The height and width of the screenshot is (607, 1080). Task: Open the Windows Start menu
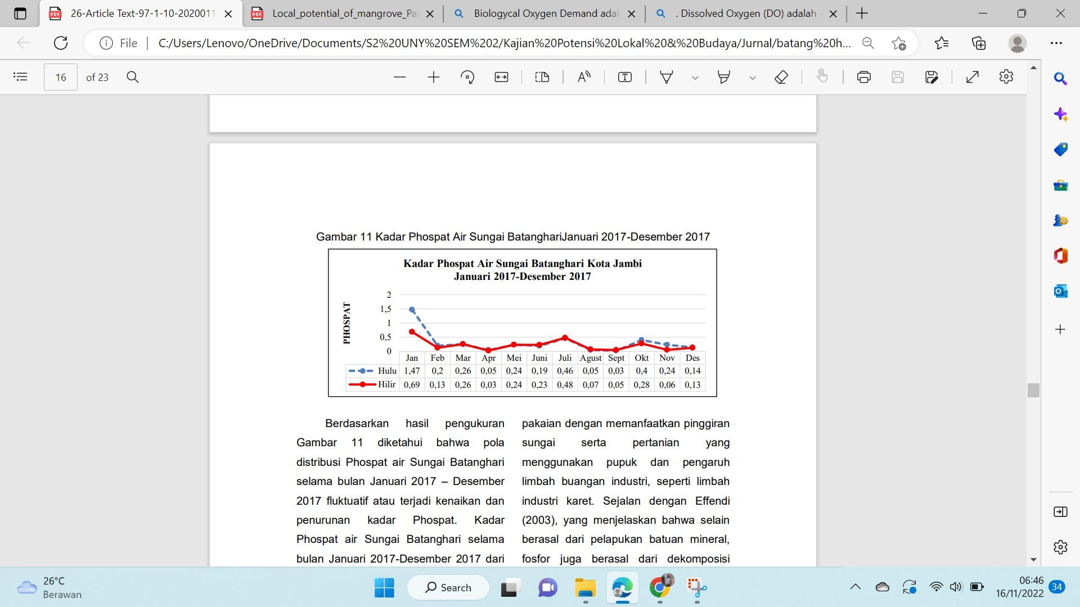pos(384,588)
